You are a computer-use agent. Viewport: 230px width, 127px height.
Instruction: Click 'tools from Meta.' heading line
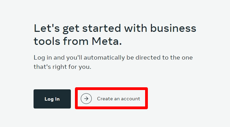click(x=78, y=41)
